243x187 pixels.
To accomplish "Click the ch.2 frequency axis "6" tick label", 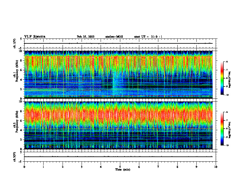I will point(21,121).
